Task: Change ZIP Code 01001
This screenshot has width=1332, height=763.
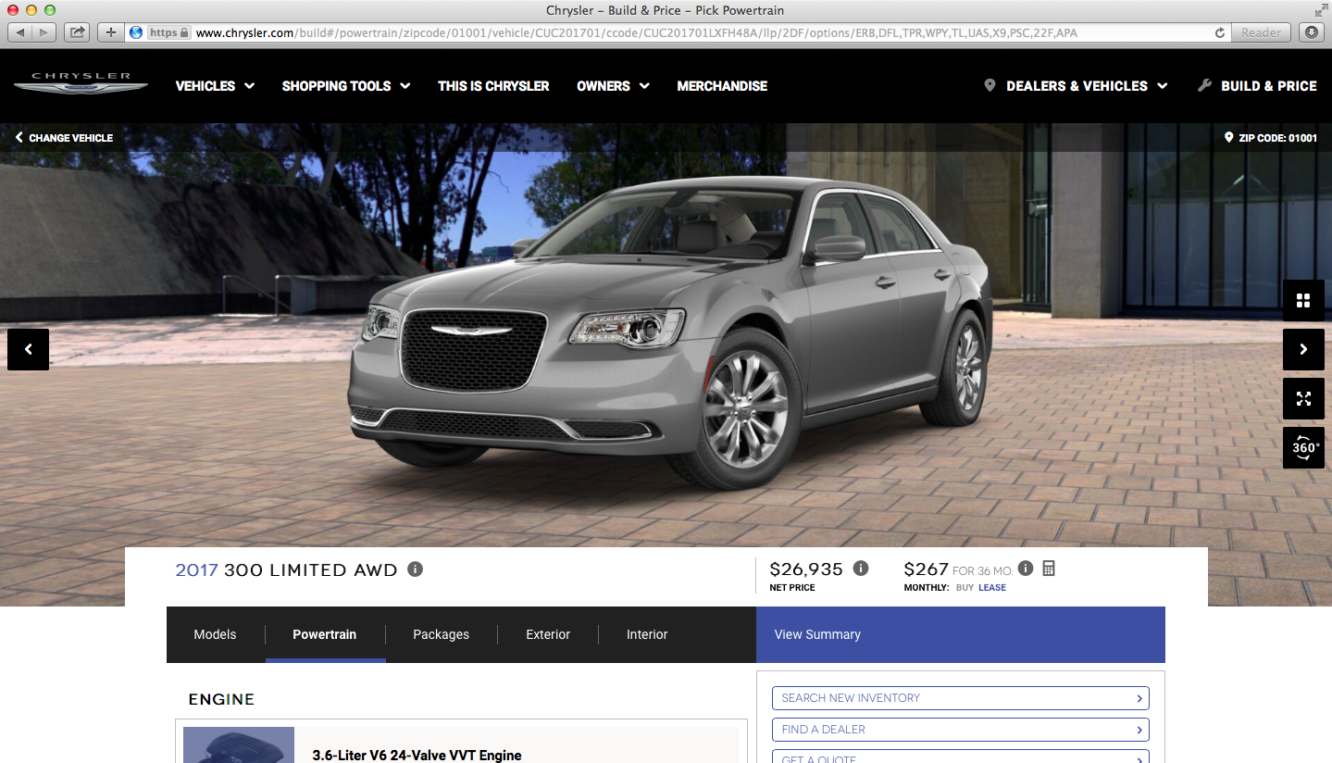Action: 1271,137
